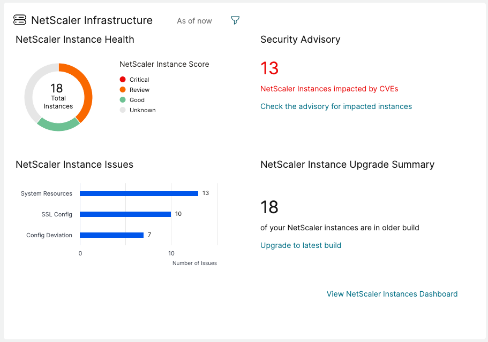
Task: Click the value '7' beside Config Deviation bar
Action: pyautogui.click(x=149, y=235)
